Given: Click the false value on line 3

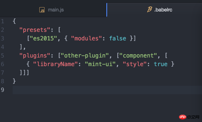Looking at the screenshot, I should pos(118,38).
